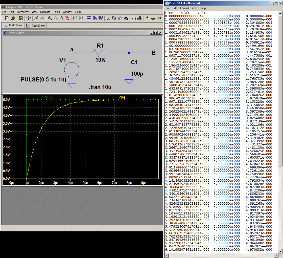Save the schematic with floppy icon

20,18
